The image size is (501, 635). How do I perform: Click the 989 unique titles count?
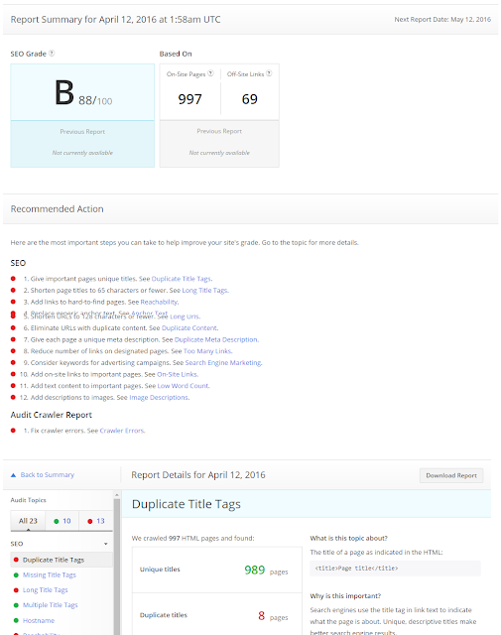point(254,571)
